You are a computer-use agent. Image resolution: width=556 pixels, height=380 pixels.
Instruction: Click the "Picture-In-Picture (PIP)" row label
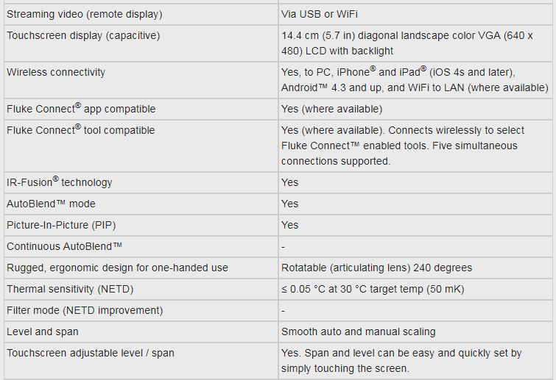pos(60,225)
